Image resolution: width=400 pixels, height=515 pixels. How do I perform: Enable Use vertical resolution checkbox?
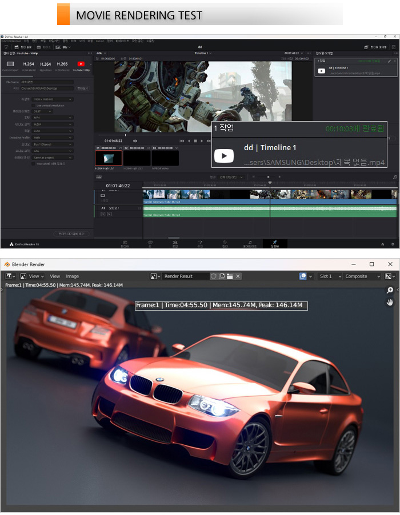point(34,106)
